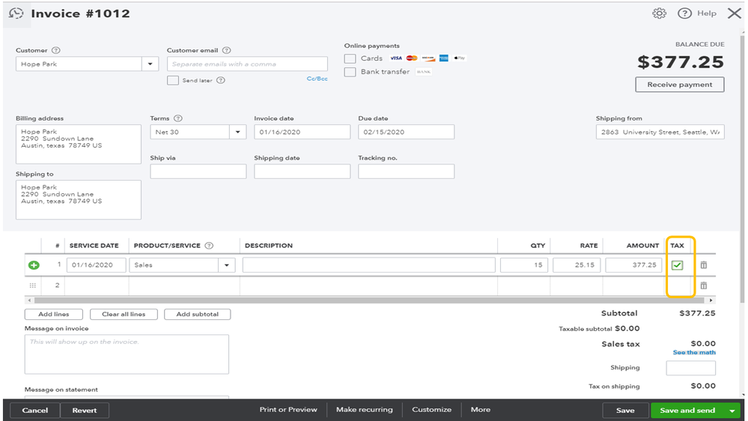Enable the Bank transfer checkbox
The width and height of the screenshot is (748, 421).
[x=350, y=72]
